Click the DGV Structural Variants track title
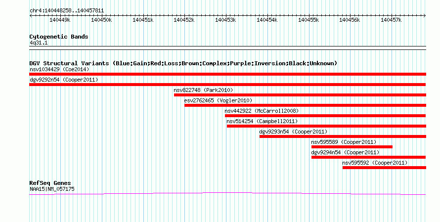440x222 pixels. click(x=183, y=63)
